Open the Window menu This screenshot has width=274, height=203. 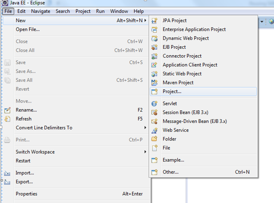tap(119, 11)
